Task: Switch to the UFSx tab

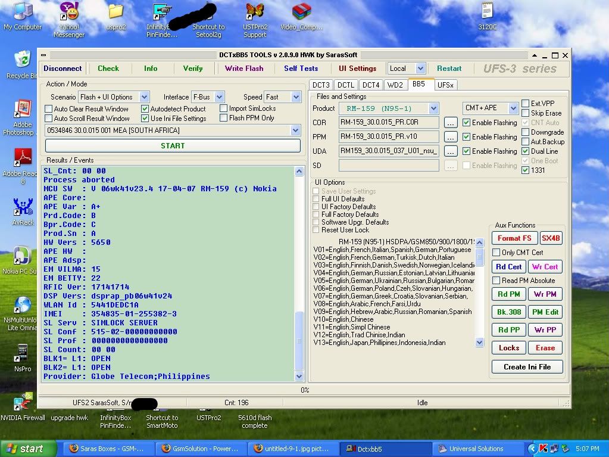Action: 445,85
